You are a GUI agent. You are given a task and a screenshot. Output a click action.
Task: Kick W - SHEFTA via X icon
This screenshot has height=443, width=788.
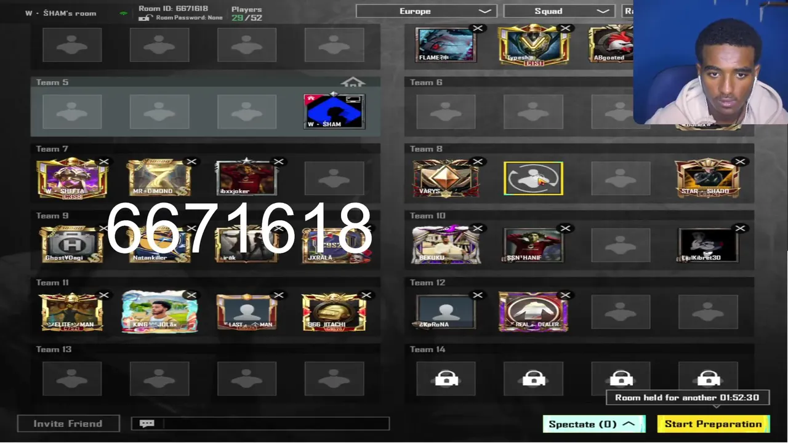pyautogui.click(x=104, y=162)
